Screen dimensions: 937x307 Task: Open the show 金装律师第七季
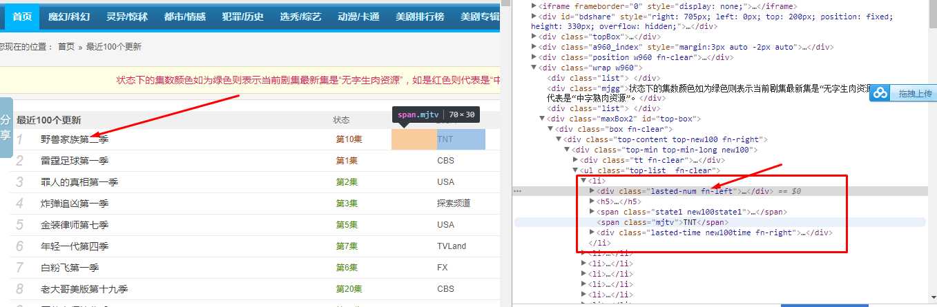(x=75, y=225)
